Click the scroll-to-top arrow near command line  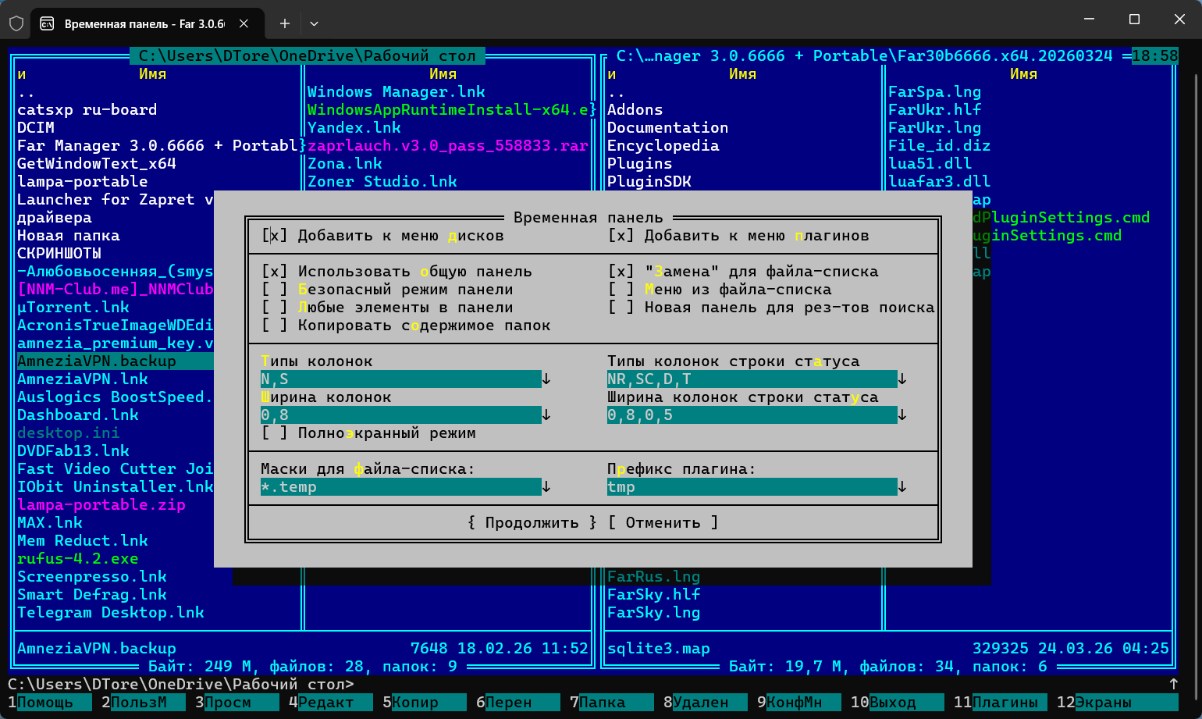(1173, 684)
